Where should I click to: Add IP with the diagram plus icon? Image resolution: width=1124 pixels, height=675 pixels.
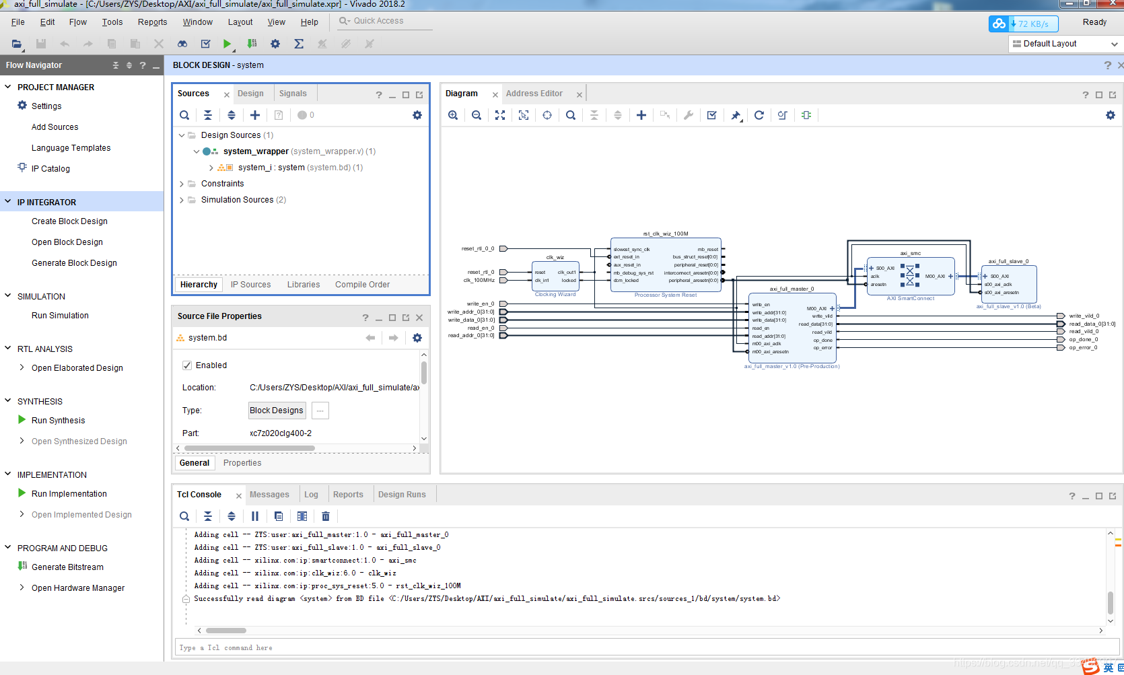pos(641,115)
